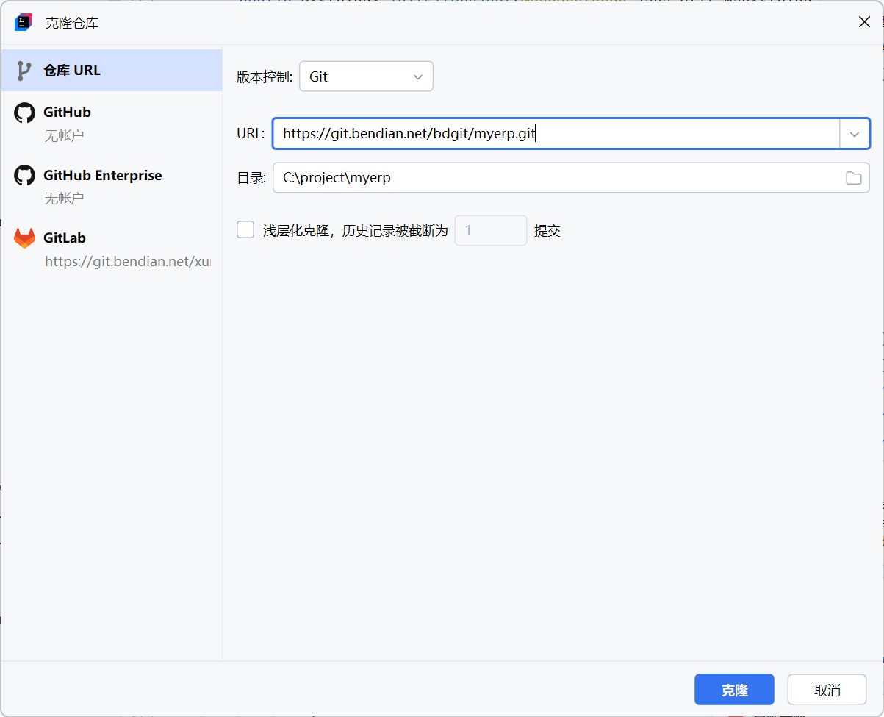Select the 仓库 URL tab label

click(x=72, y=71)
